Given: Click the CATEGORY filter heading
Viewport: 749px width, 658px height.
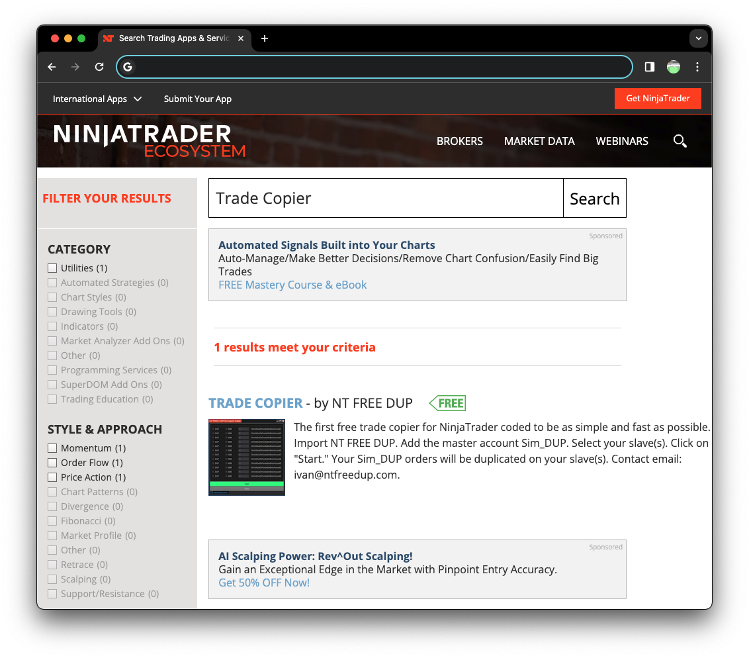Looking at the screenshot, I should click(79, 250).
